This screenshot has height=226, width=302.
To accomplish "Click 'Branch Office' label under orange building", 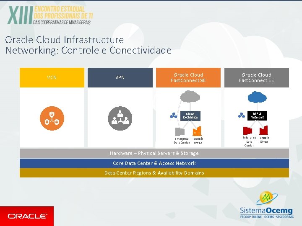I will [x=198, y=141].
